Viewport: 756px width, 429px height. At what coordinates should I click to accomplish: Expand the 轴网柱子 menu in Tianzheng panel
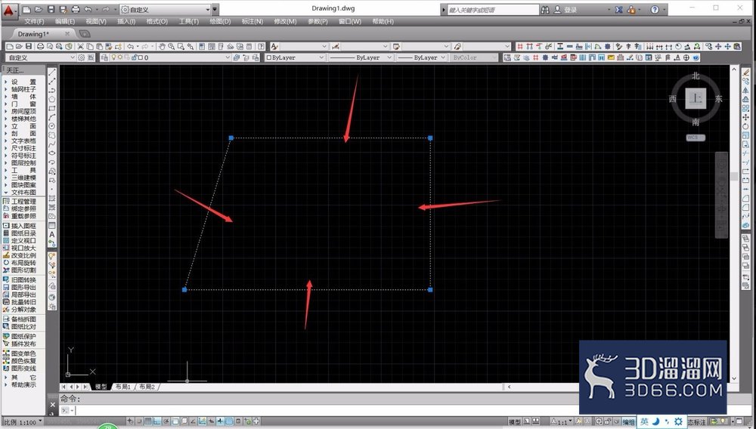[x=23, y=89]
